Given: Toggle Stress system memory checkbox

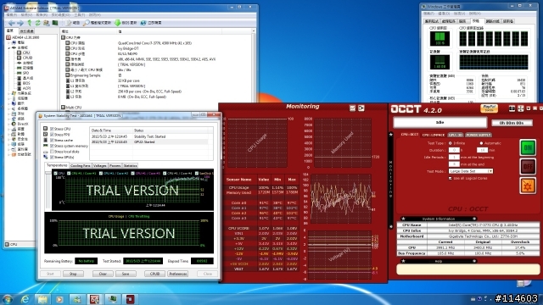Looking at the screenshot, I should (x=52, y=146).
